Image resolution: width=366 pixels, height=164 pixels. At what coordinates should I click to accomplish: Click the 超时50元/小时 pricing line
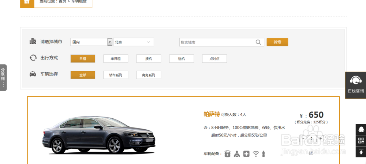click(239, 136)
